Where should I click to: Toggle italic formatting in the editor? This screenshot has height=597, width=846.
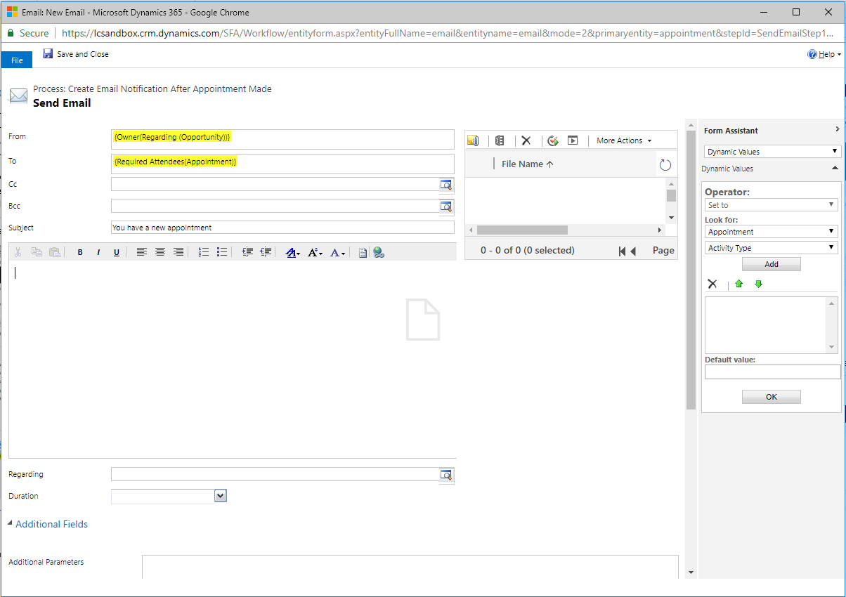pos(98,251)
